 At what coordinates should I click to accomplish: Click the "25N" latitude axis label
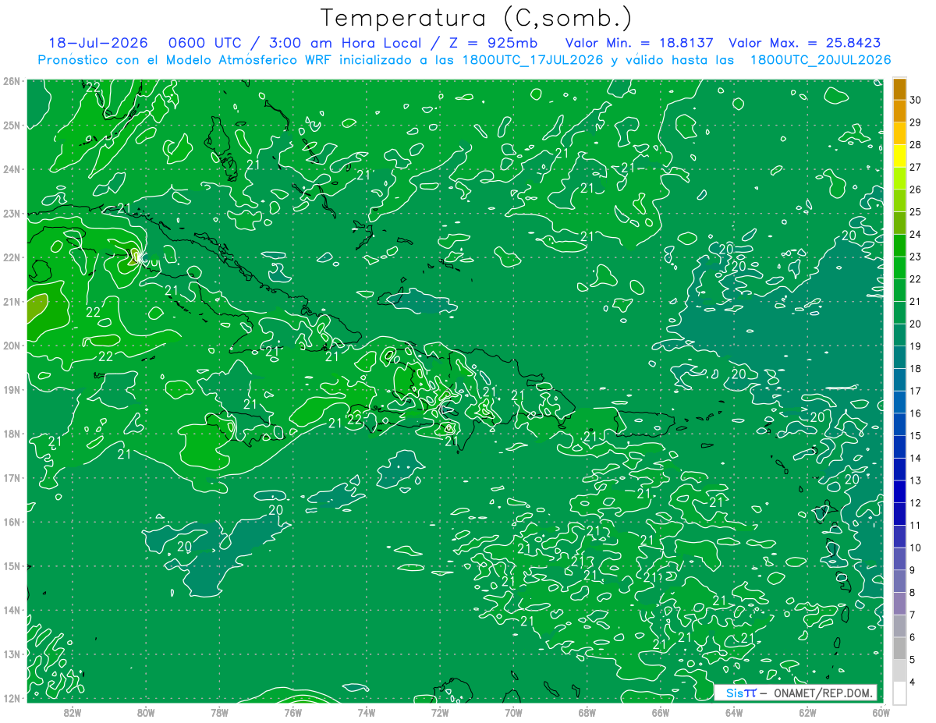tap(12, 125)
